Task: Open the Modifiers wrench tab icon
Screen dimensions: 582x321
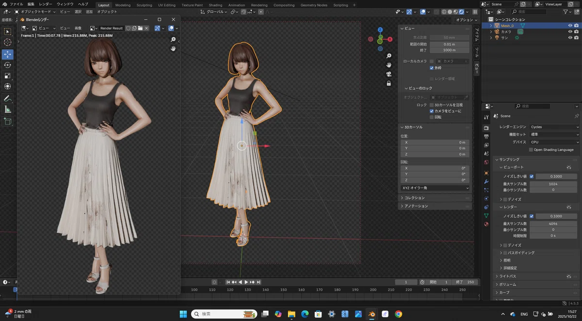Action: click(x=486, y=181)
